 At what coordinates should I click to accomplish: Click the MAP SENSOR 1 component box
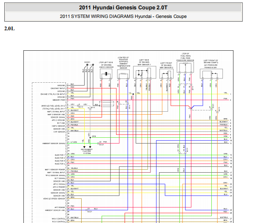[x=145, y=72]
